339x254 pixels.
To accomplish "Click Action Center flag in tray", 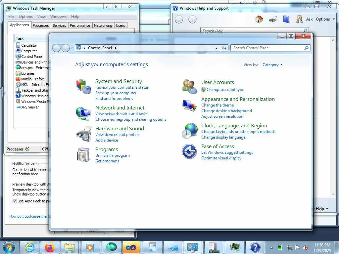I will coord(297,248).
